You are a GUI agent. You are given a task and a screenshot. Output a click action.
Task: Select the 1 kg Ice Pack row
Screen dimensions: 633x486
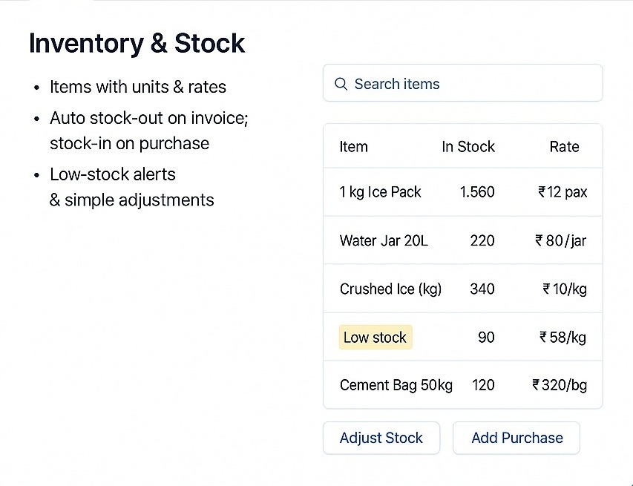[x=462, y=192]
